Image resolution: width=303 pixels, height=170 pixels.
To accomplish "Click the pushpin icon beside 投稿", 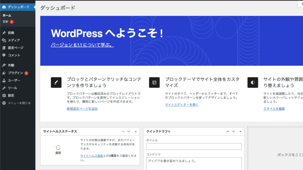I will (x=4, y=33).
